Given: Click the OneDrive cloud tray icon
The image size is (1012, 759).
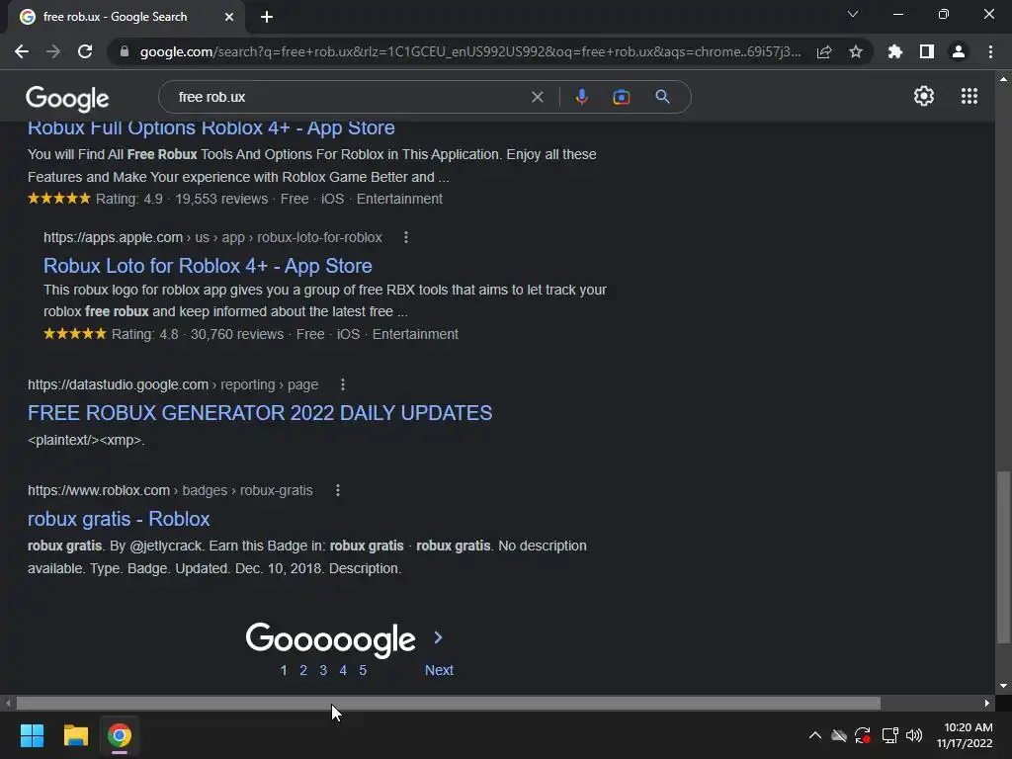Looking at the screenshot, I should (839, 735).
